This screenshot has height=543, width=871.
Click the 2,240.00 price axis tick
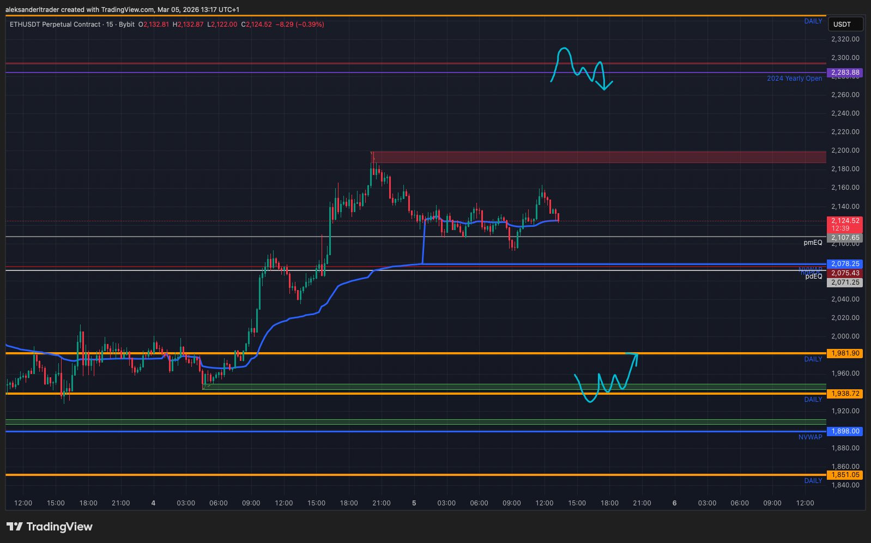(x=845, y=113)
